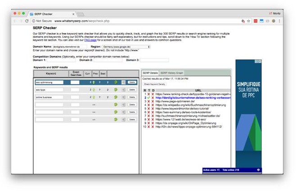Click green refresh icon in 'seo tipps' row

[116, 90]
